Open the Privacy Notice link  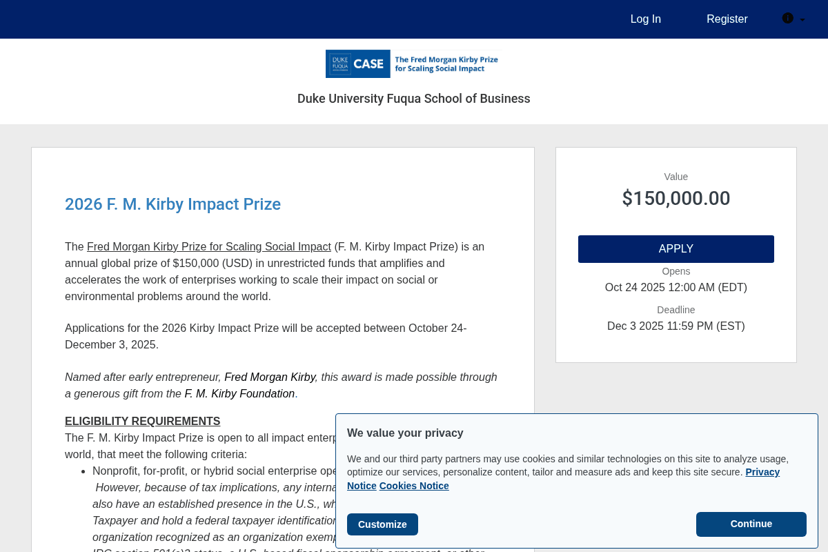(762, 472)
